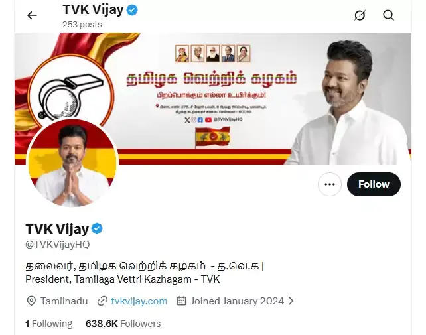Click the 253 posts count label
Image resolution: width=426 pixels, height=335 pixels.
click(x=82, y=24)
